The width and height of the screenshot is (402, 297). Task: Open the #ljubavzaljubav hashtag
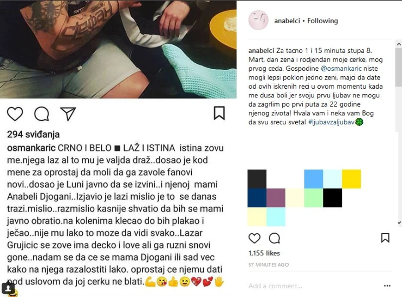click(x=331, y=122)
